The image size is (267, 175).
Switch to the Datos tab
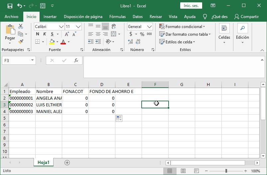(138, 17)
